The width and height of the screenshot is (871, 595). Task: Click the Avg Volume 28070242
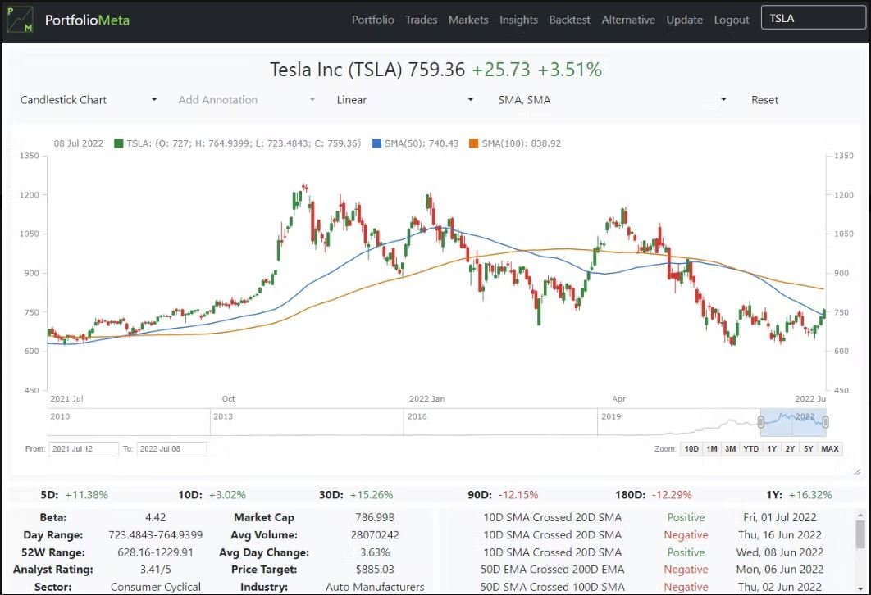pos(375,535)
